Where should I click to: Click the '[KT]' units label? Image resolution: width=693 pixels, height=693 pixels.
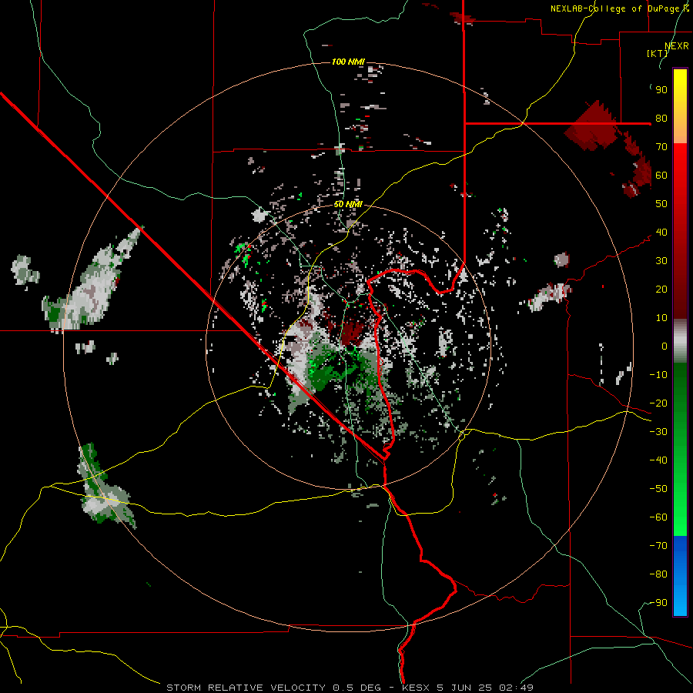[x=658, y=53]
